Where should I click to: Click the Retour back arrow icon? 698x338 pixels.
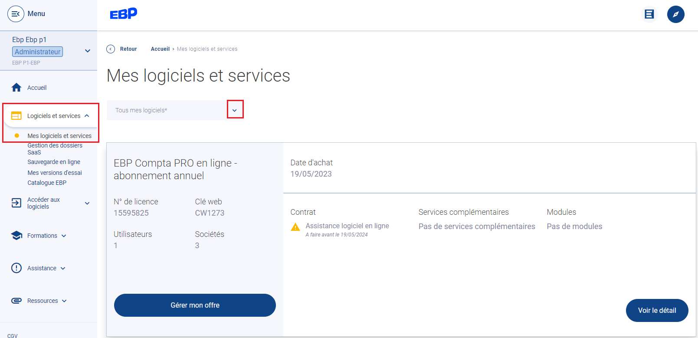point(111,49)
